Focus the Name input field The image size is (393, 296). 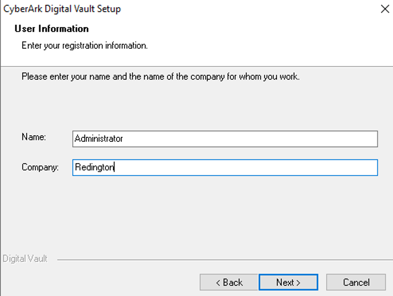point(225,139)
